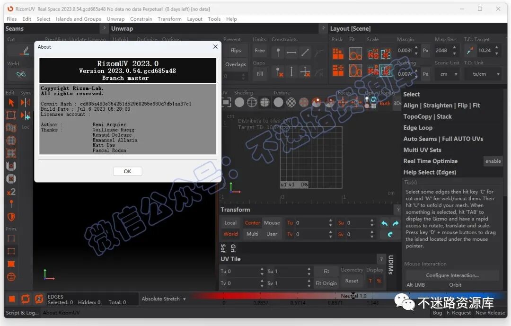
Task: Click Configure Interaction button
Action: click(x=452, y=275)
